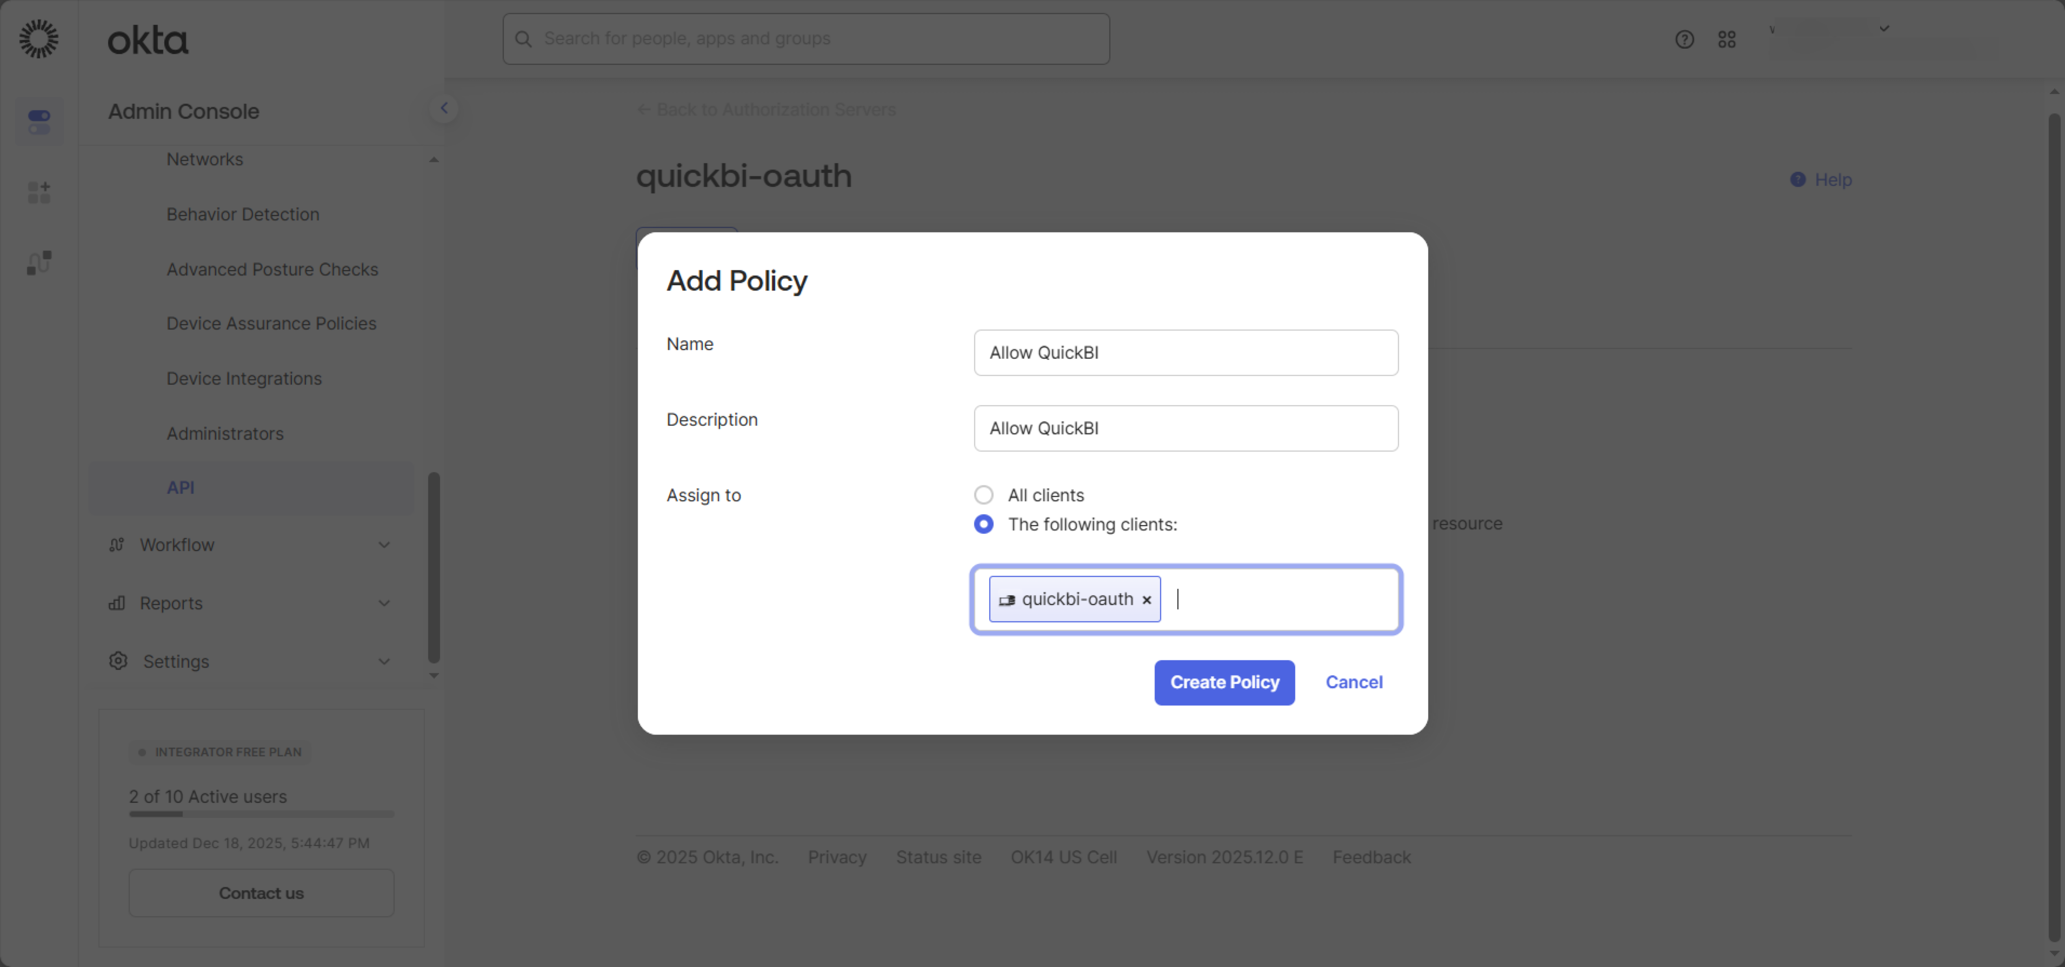Screen dimensions: 2065x967
Task: Click the policy Name input field
Action: (x=1185, y=353)
